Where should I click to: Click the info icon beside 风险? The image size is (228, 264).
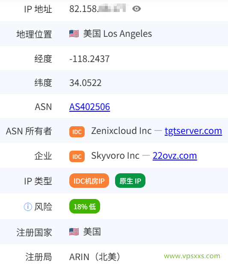click(x=28, y=207)
